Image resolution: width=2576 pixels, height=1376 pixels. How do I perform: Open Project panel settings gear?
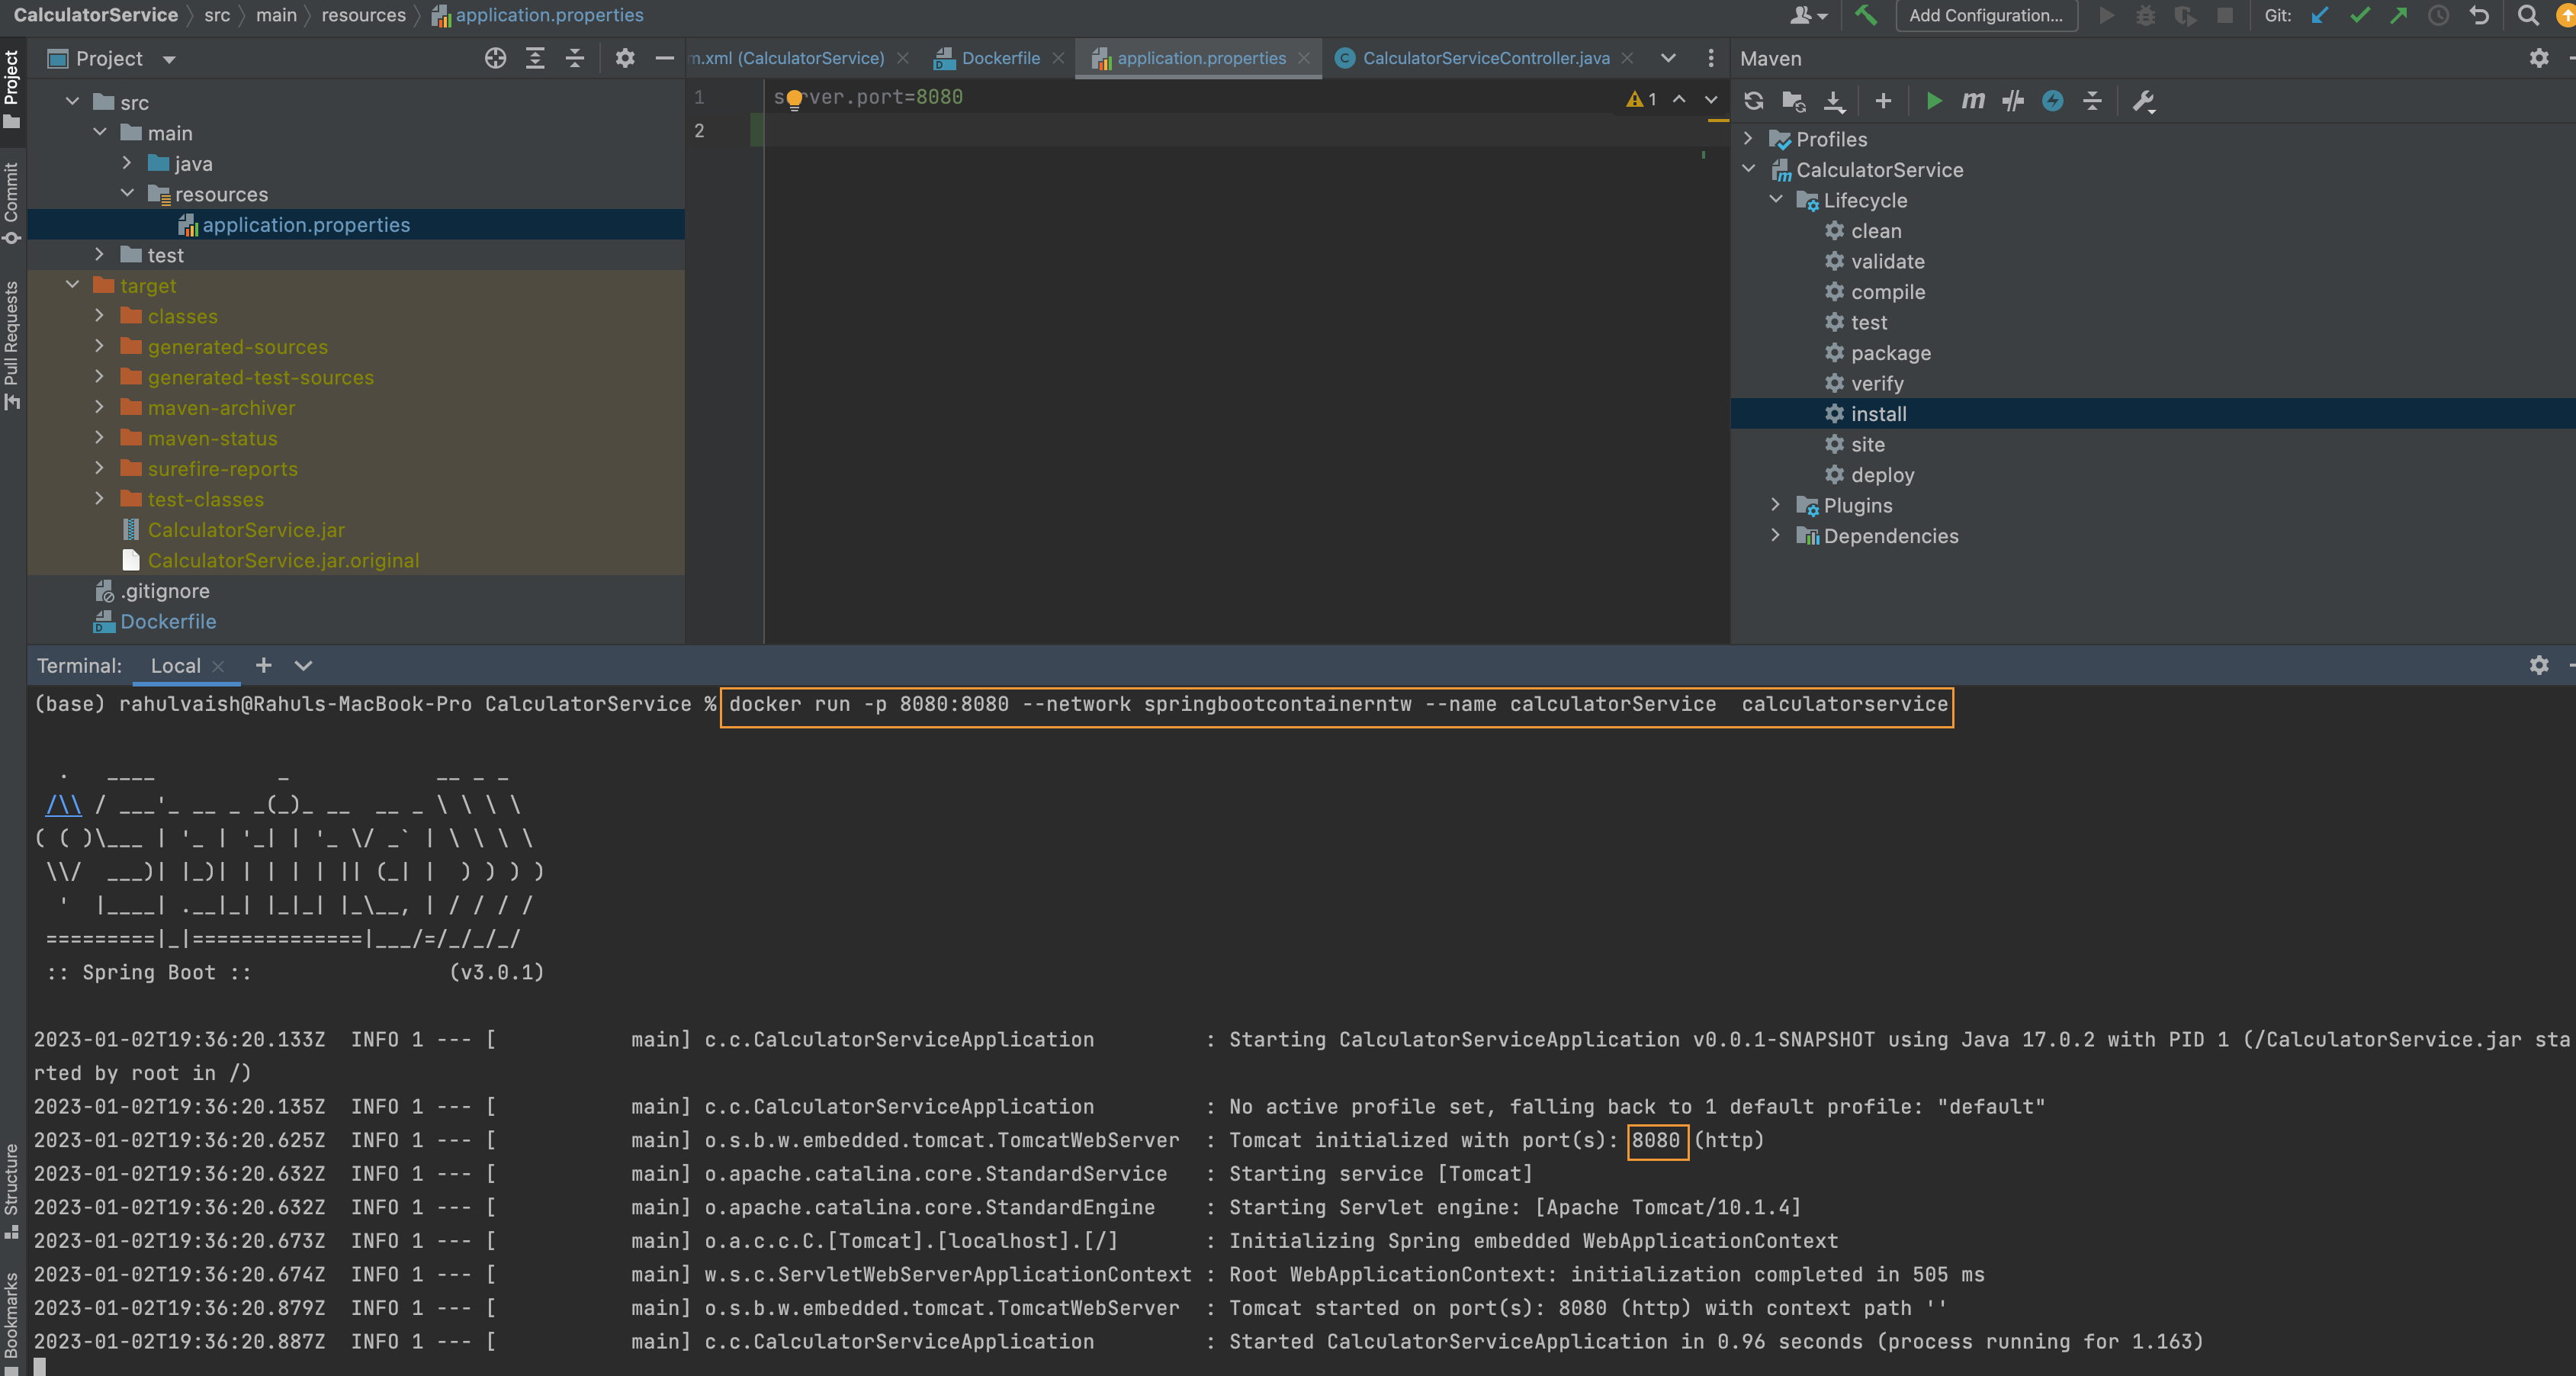click(x=625, y=58)
